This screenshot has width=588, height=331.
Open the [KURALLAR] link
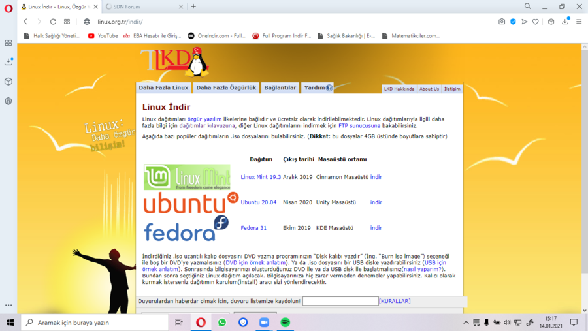(395, 301)
